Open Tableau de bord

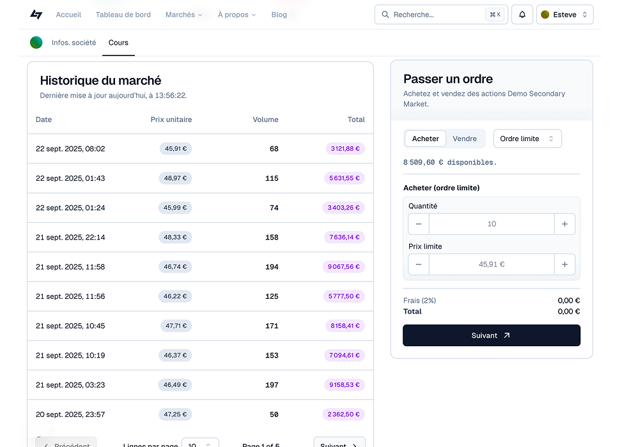[x=123, y=15]
